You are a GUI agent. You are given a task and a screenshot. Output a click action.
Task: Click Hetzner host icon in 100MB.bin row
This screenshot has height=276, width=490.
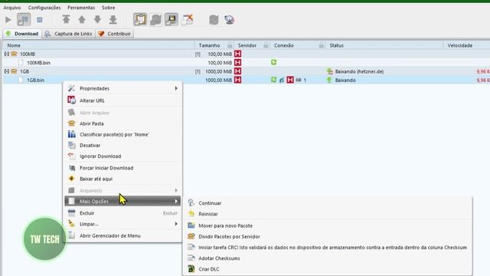(238, 63)
